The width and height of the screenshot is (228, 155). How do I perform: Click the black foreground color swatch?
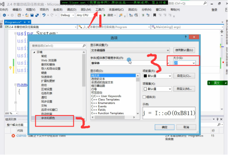click(145, 76)
